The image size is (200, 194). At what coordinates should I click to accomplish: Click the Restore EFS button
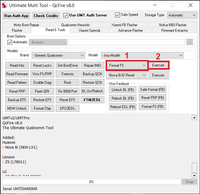coord(42,100)
